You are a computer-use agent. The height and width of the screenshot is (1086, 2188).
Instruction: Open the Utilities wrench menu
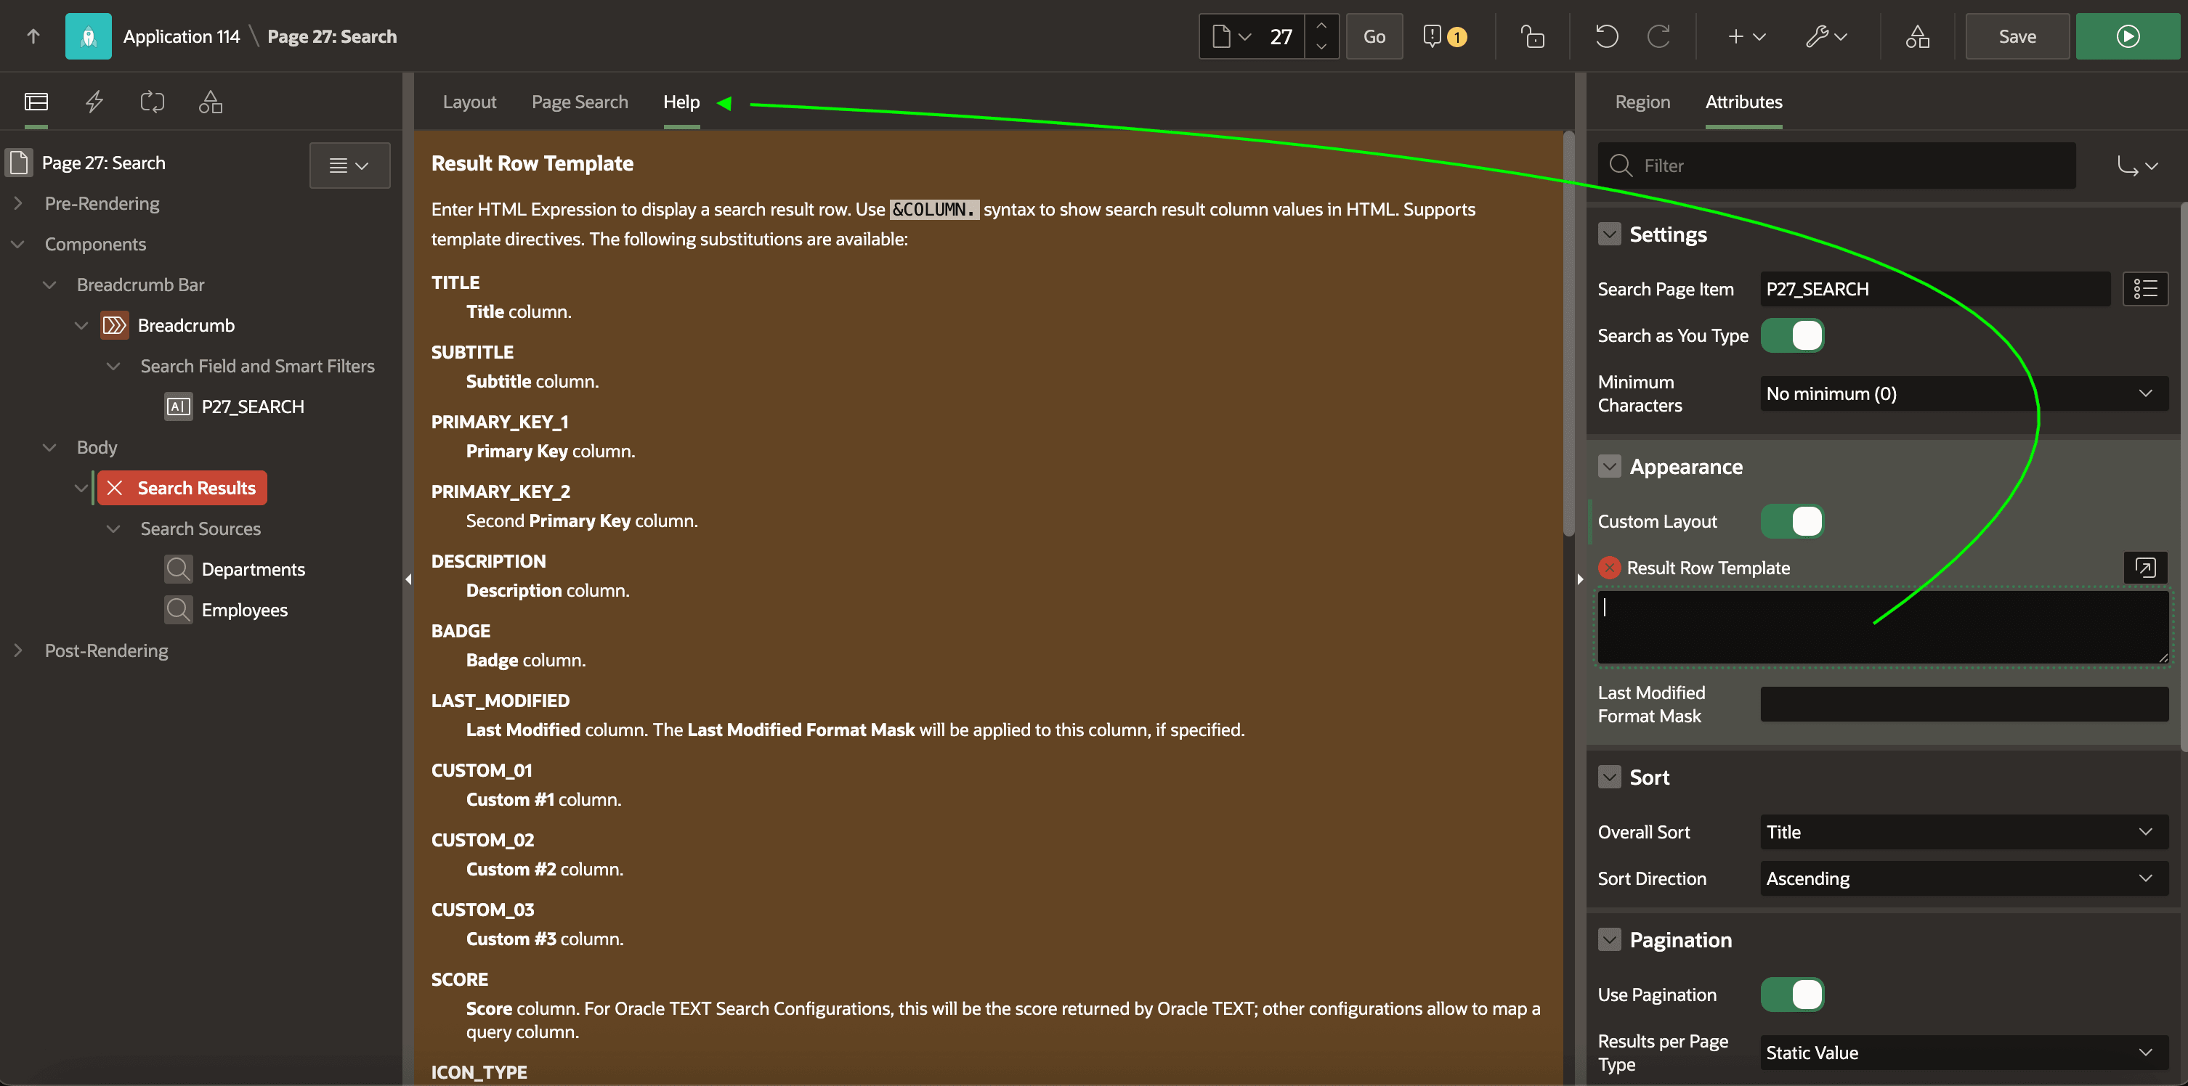click(x=1826, y=36)
